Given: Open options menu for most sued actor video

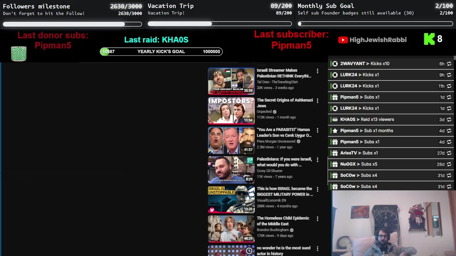Looking at the screenshot, I should pos(317,249).
